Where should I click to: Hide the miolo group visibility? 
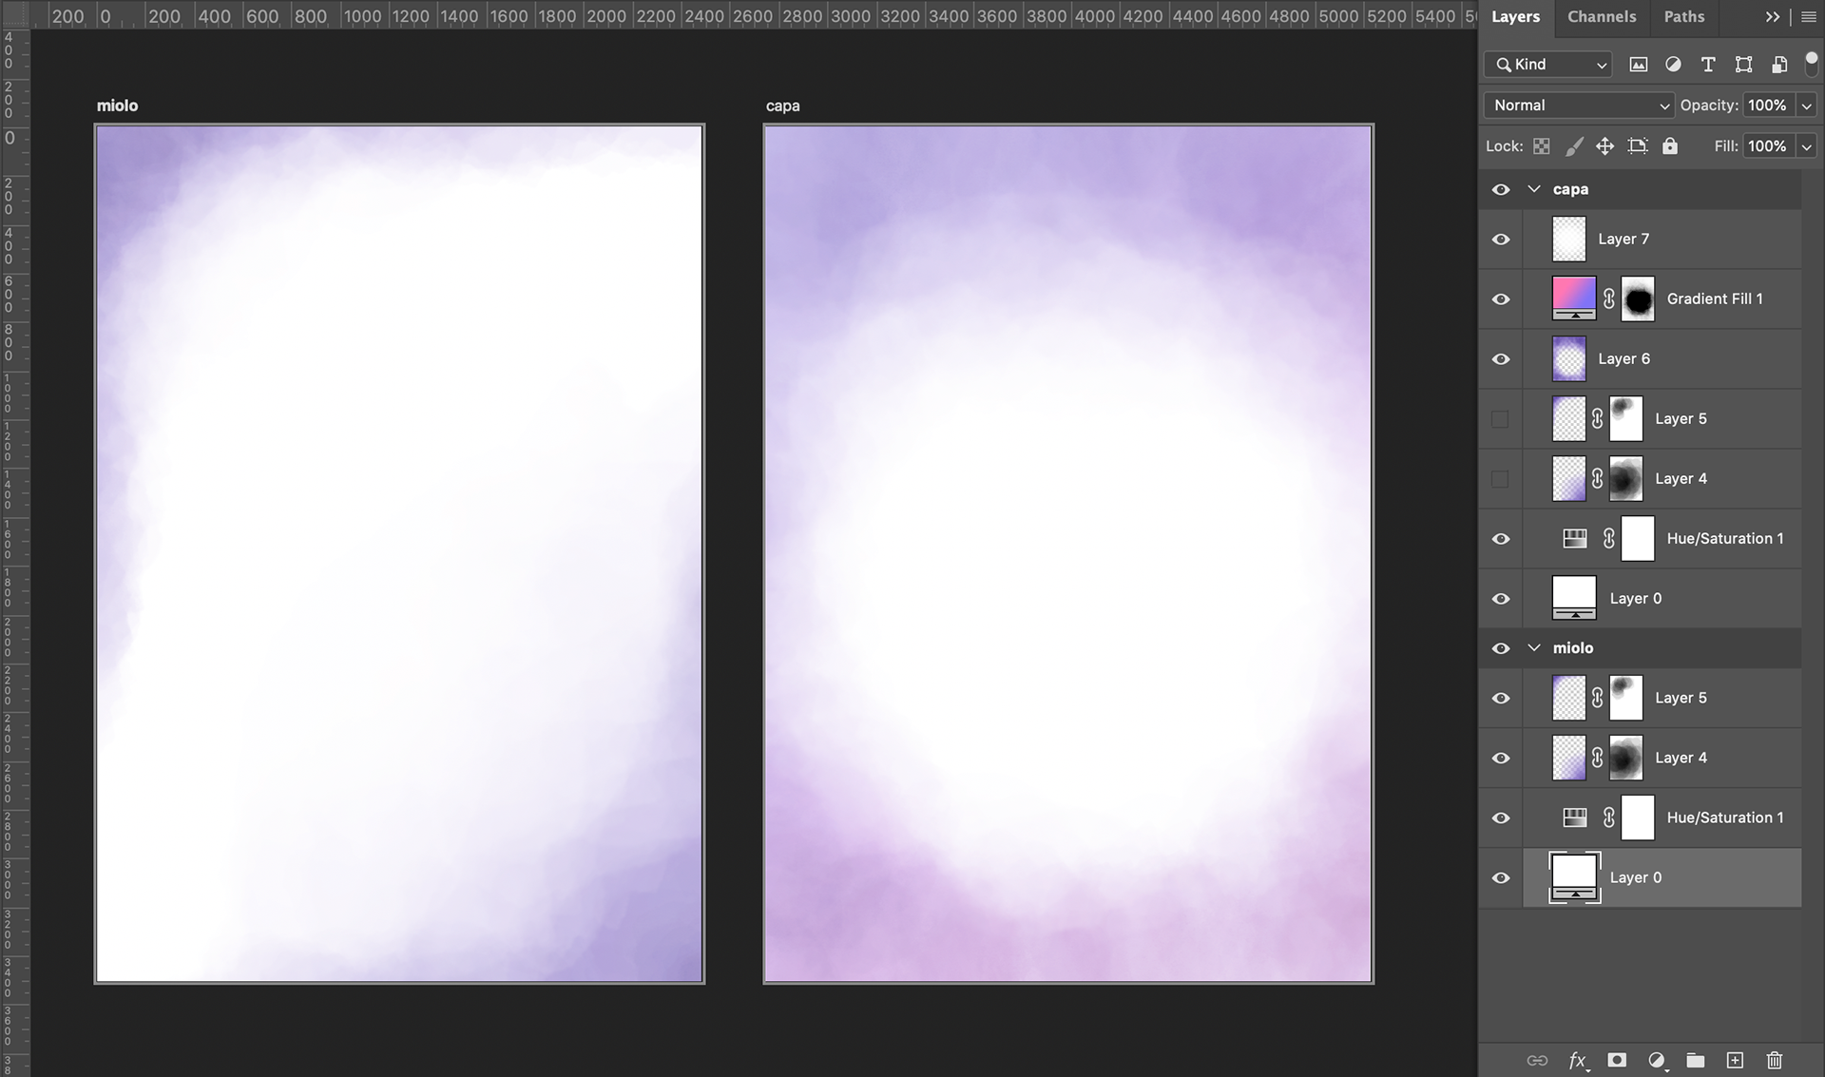click(1501, 648)
